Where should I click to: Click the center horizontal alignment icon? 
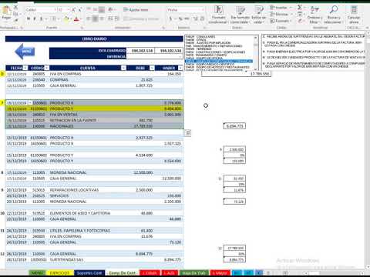(x=95, y=18)
